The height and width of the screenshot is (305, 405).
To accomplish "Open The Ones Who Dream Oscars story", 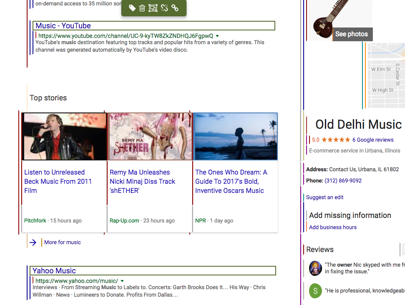I will coord(231,181).
